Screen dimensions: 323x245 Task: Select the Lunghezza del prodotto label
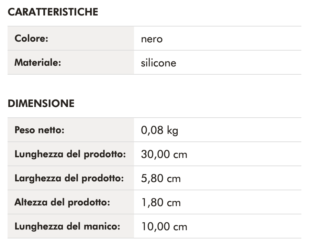(x=70, y=154)
